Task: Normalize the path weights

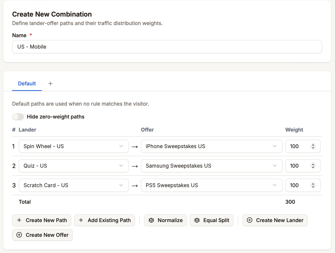Action: (x=165, y=220)
